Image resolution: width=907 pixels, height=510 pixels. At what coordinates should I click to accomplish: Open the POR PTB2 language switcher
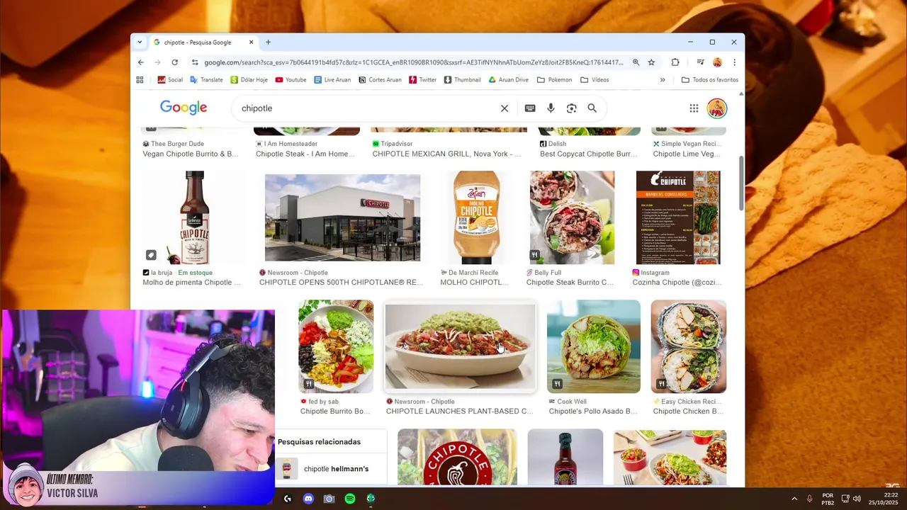click(828, 499)
